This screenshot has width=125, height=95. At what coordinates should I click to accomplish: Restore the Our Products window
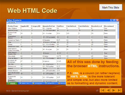(x=114, y=20)
